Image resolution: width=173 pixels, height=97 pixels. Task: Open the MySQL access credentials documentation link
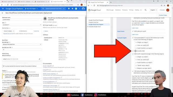pos(49,74)
